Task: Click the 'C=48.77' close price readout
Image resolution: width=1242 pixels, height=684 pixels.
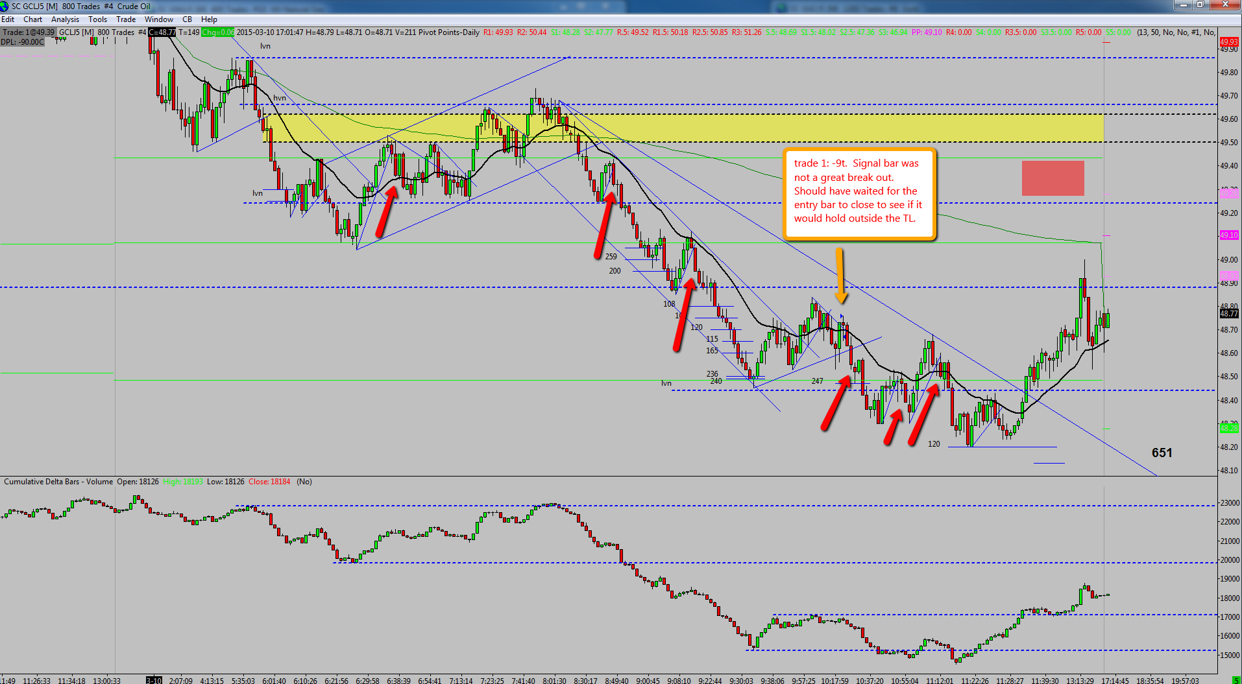Action: (x=162, y=32)
